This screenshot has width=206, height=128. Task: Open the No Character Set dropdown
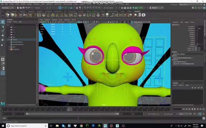click(x=153, y=114)
